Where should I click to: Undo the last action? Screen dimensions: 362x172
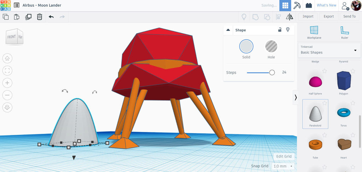[x=51, y=17]
